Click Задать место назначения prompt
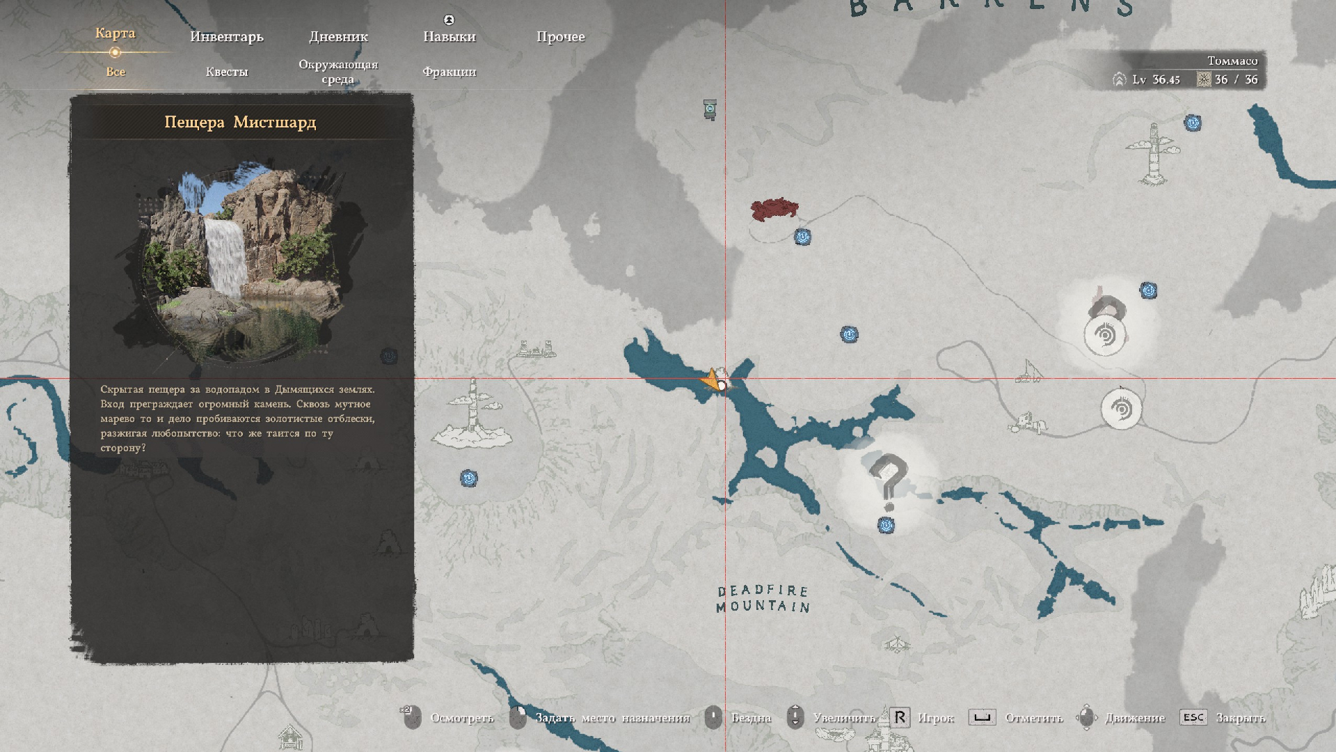 pos(600,717)
